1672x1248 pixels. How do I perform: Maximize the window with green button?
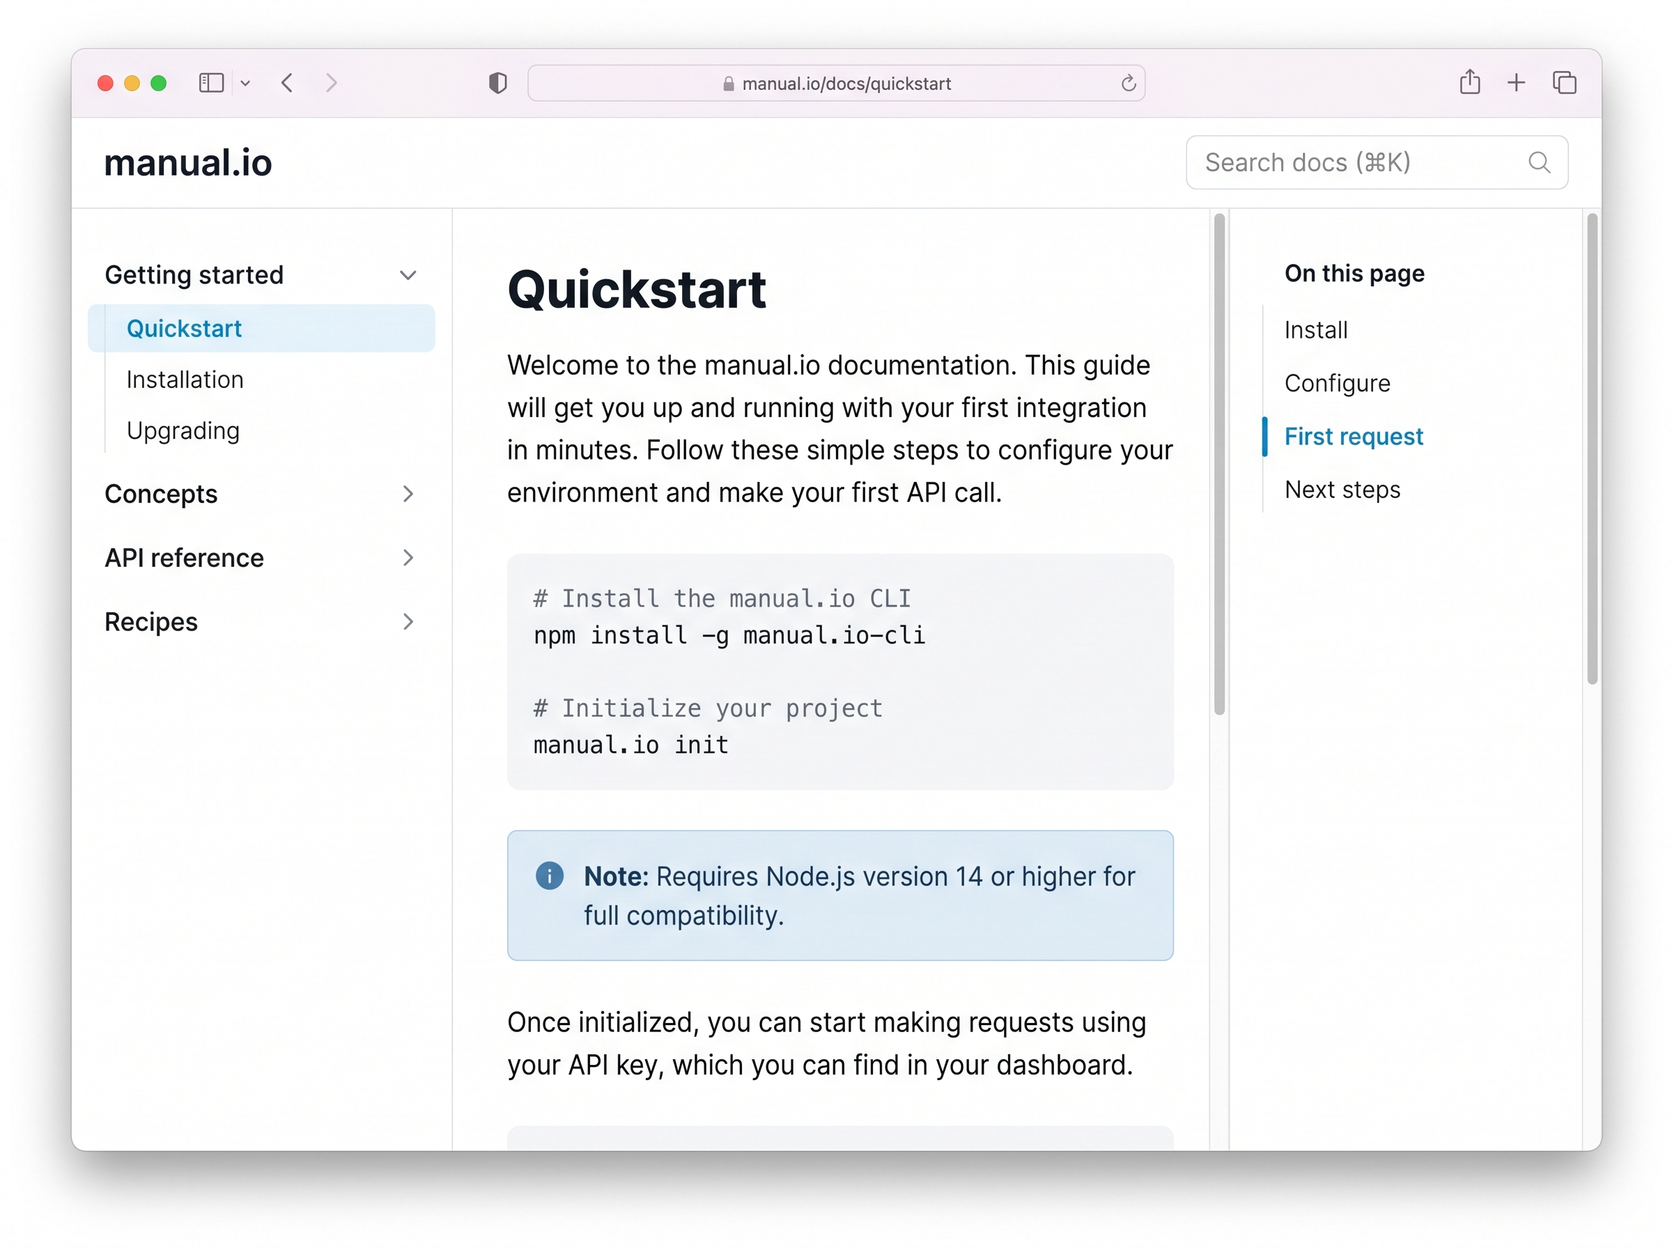tap(159, 83)
